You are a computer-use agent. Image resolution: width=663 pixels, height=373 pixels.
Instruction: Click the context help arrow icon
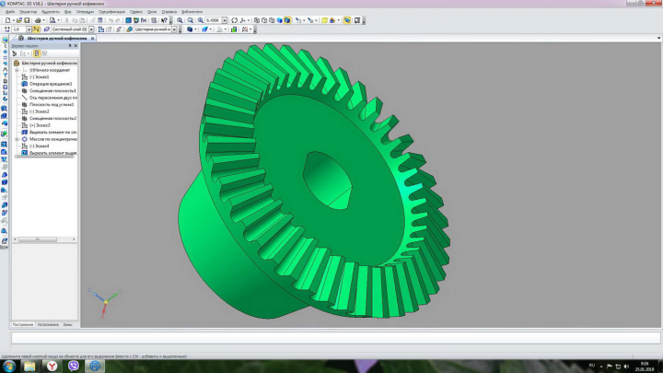point(164,20)
